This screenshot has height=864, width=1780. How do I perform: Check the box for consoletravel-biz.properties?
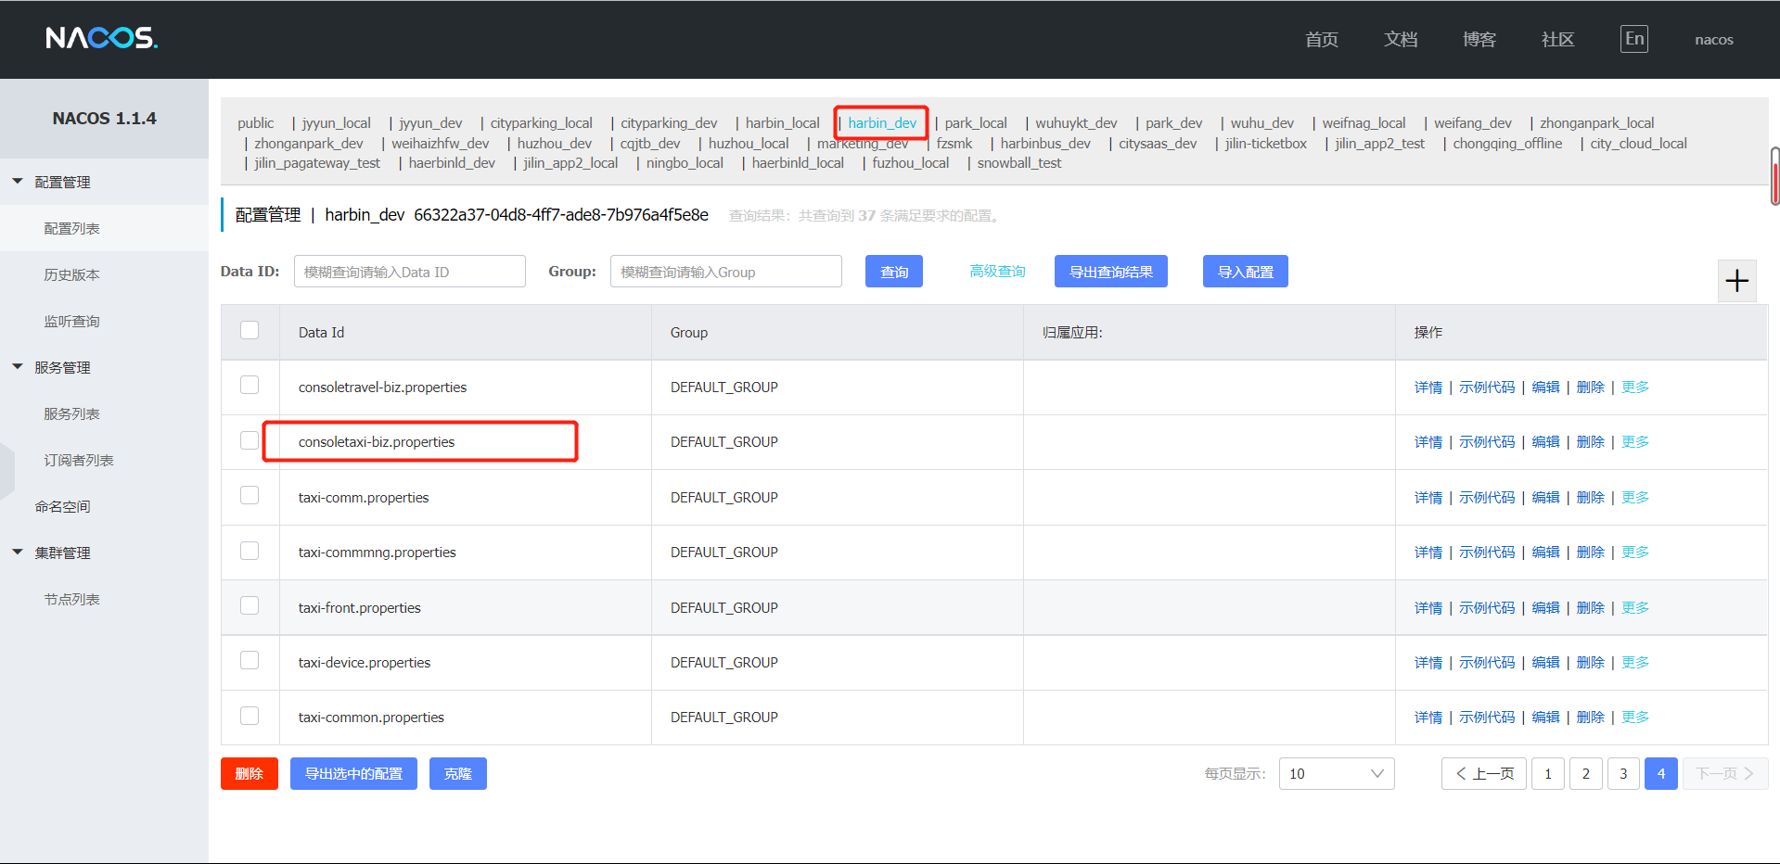click(x=250, y=385)
